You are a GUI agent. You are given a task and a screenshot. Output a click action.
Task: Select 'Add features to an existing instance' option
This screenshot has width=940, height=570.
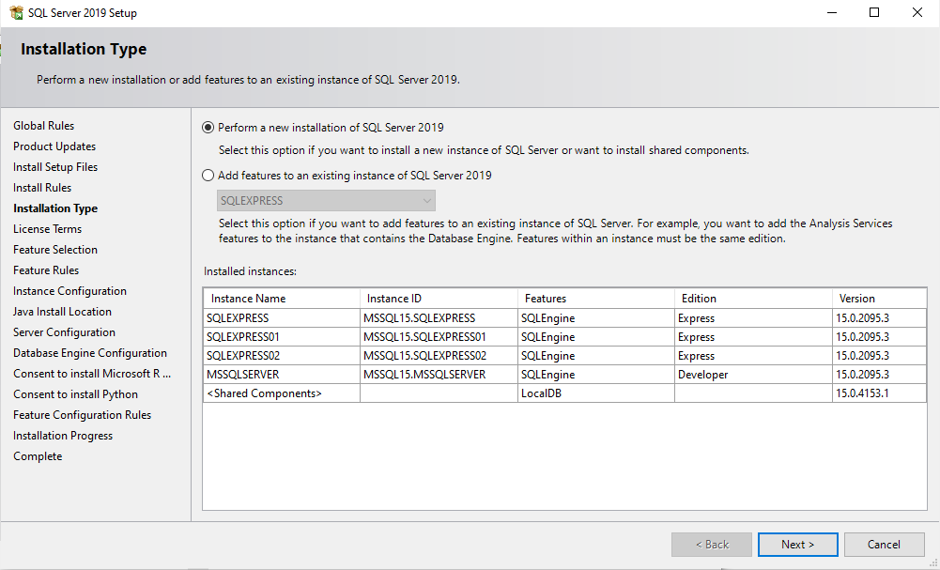(208, 175)
